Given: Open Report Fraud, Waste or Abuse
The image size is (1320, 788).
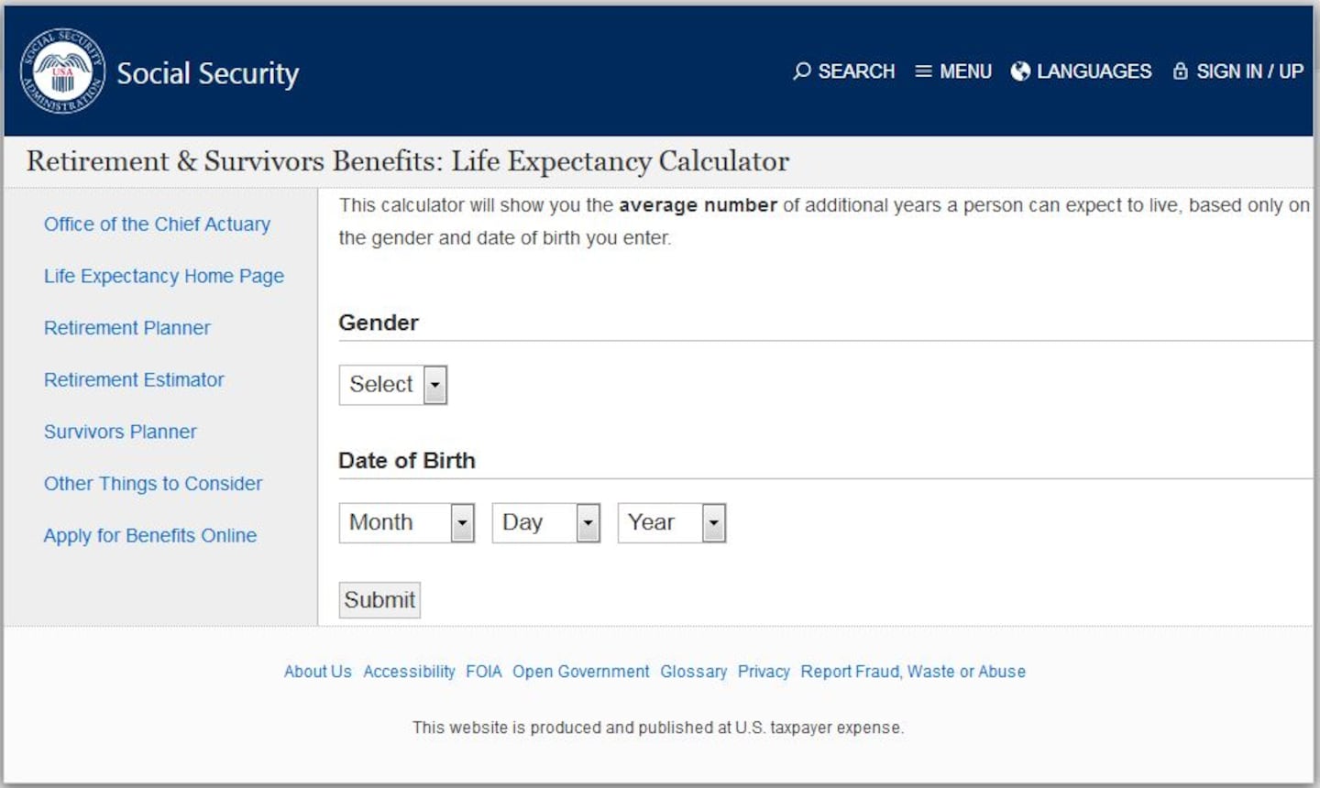Looking at the screenshot, I should click(x=913, y=672).
